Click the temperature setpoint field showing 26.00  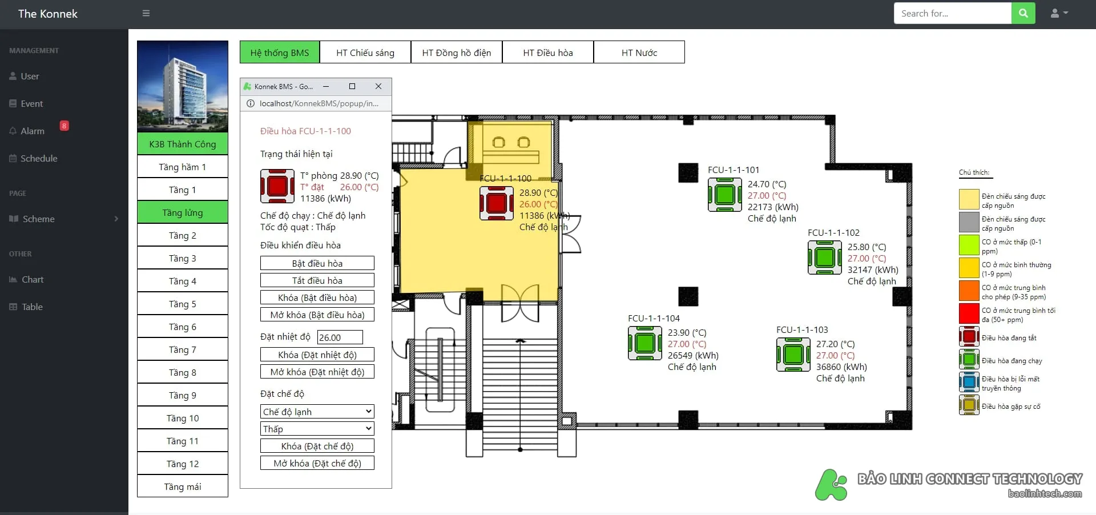pyautogui.click(x=340, y=337)
